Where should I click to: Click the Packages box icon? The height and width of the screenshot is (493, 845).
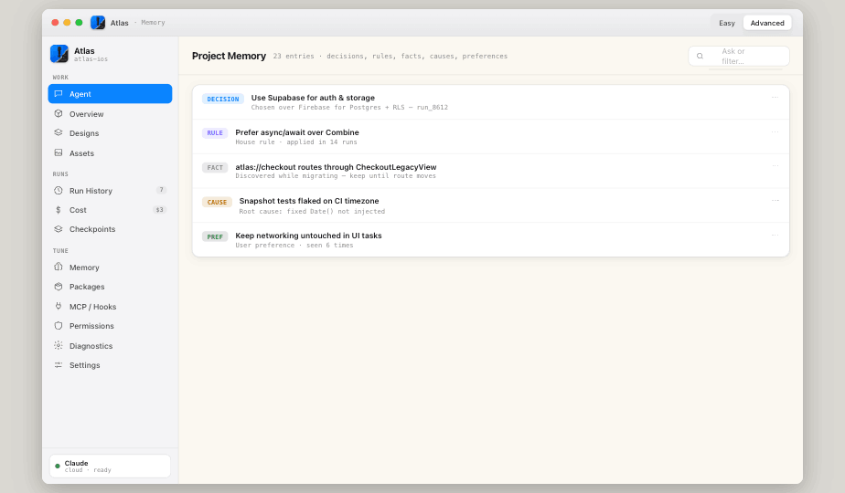pos(59,287)
